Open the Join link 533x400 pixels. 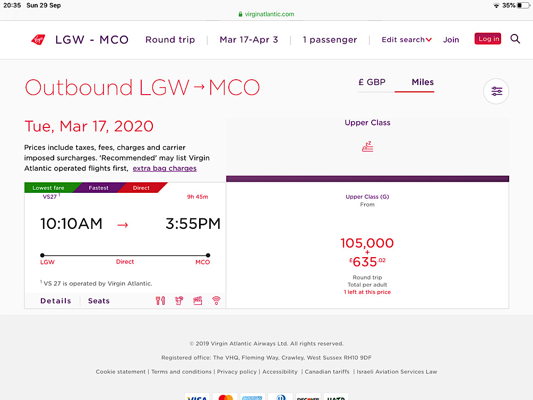[x=451, y=40]
